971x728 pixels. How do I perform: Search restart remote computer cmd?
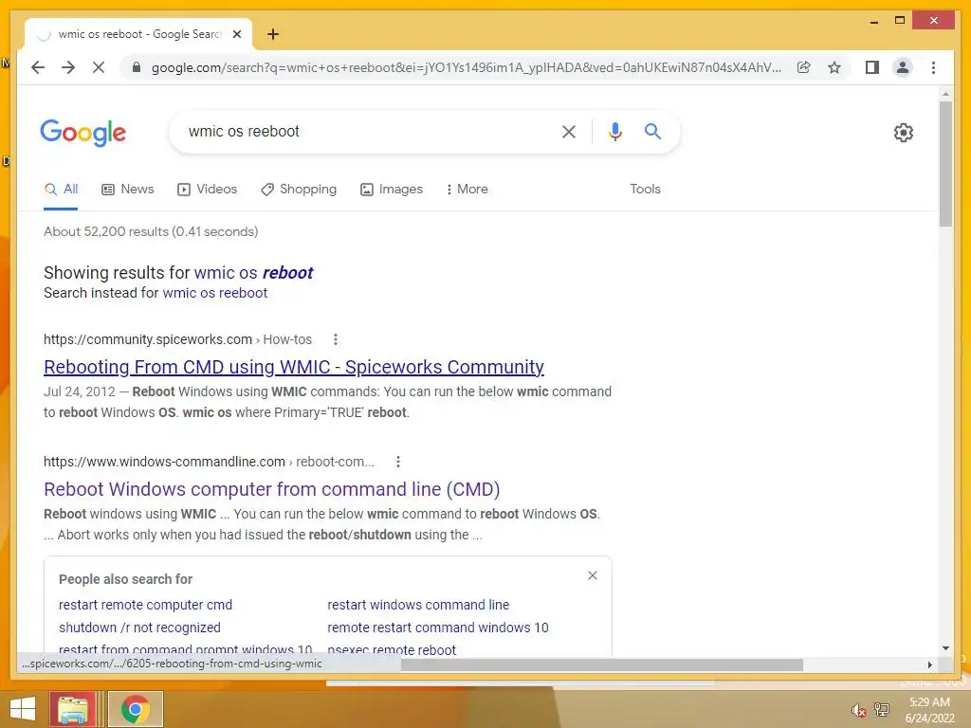(x=145, y=605)
